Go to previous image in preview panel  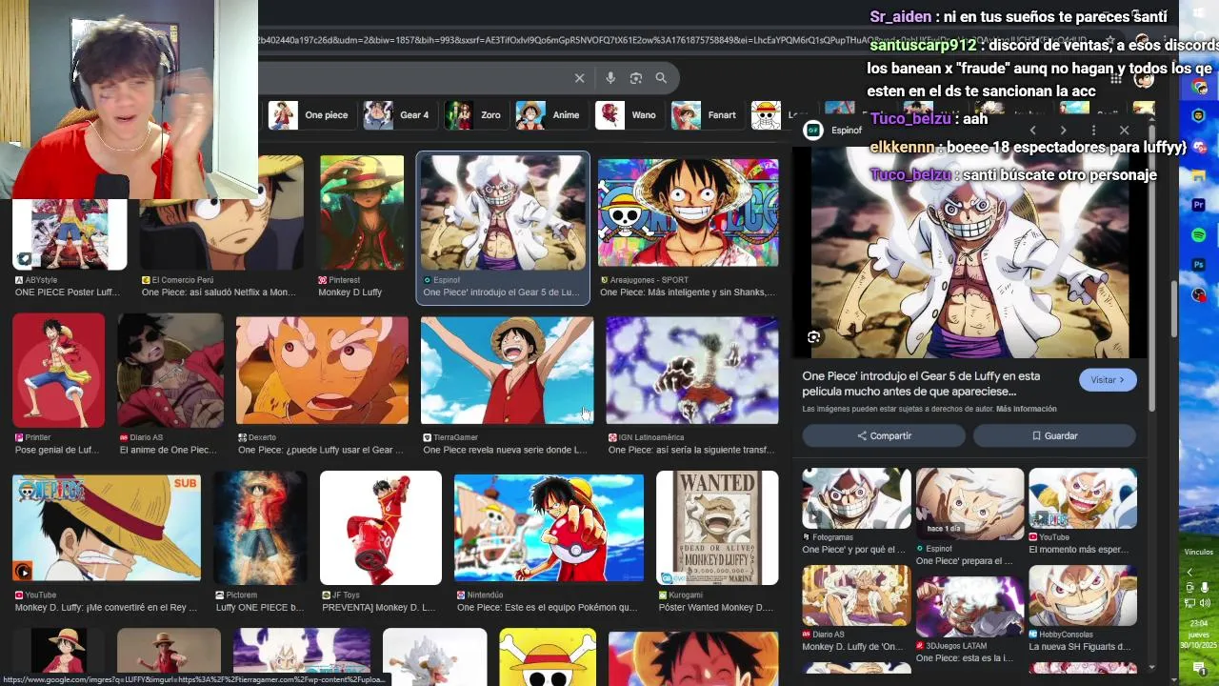coord(1032,131)
